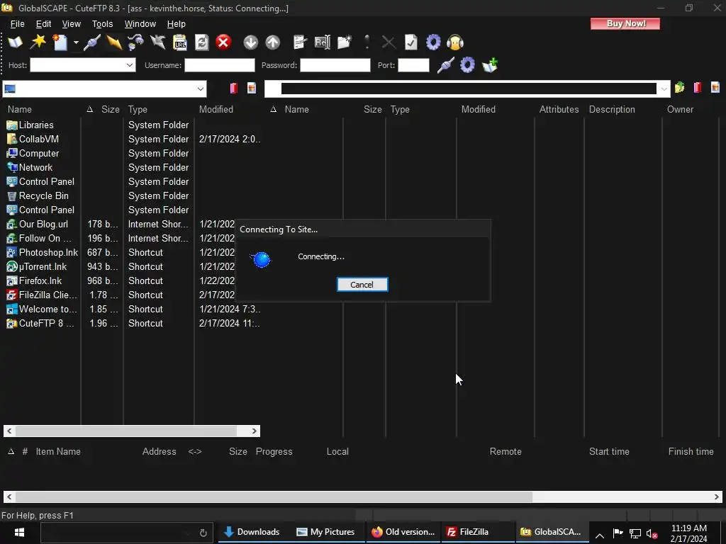
Task: Click the New Folder icon
Action: [x=345, y=42]
